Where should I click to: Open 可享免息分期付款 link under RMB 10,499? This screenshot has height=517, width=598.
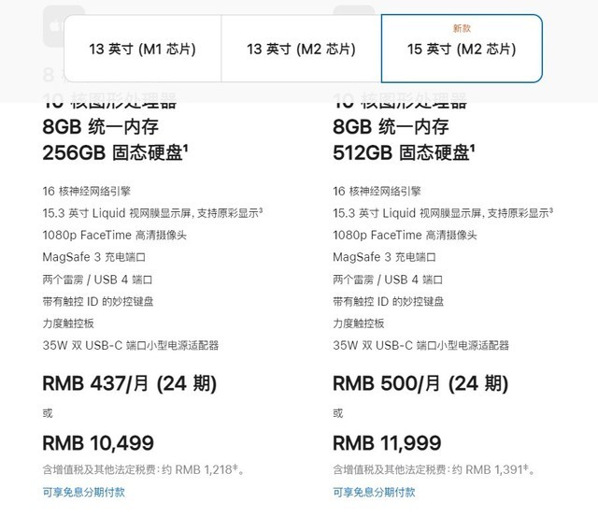click(x=83, y=492)
